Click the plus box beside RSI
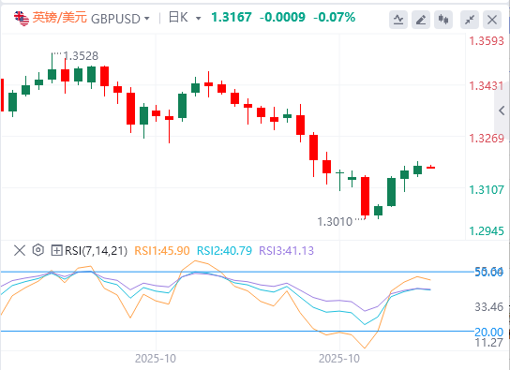 click(x=56, y=250)
